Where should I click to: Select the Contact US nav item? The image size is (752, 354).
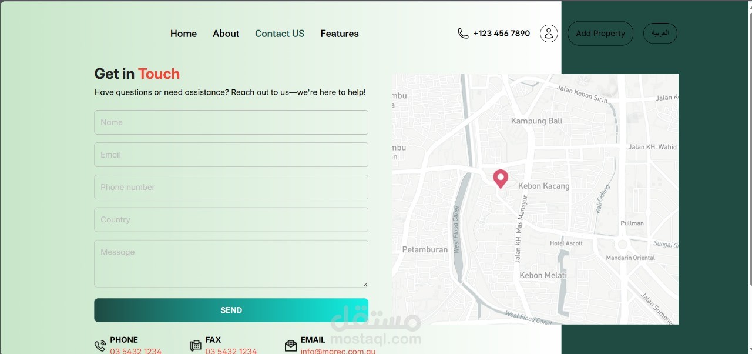click(x=280, y=34)
